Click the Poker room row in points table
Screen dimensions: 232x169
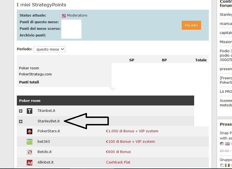coord(29,68)
